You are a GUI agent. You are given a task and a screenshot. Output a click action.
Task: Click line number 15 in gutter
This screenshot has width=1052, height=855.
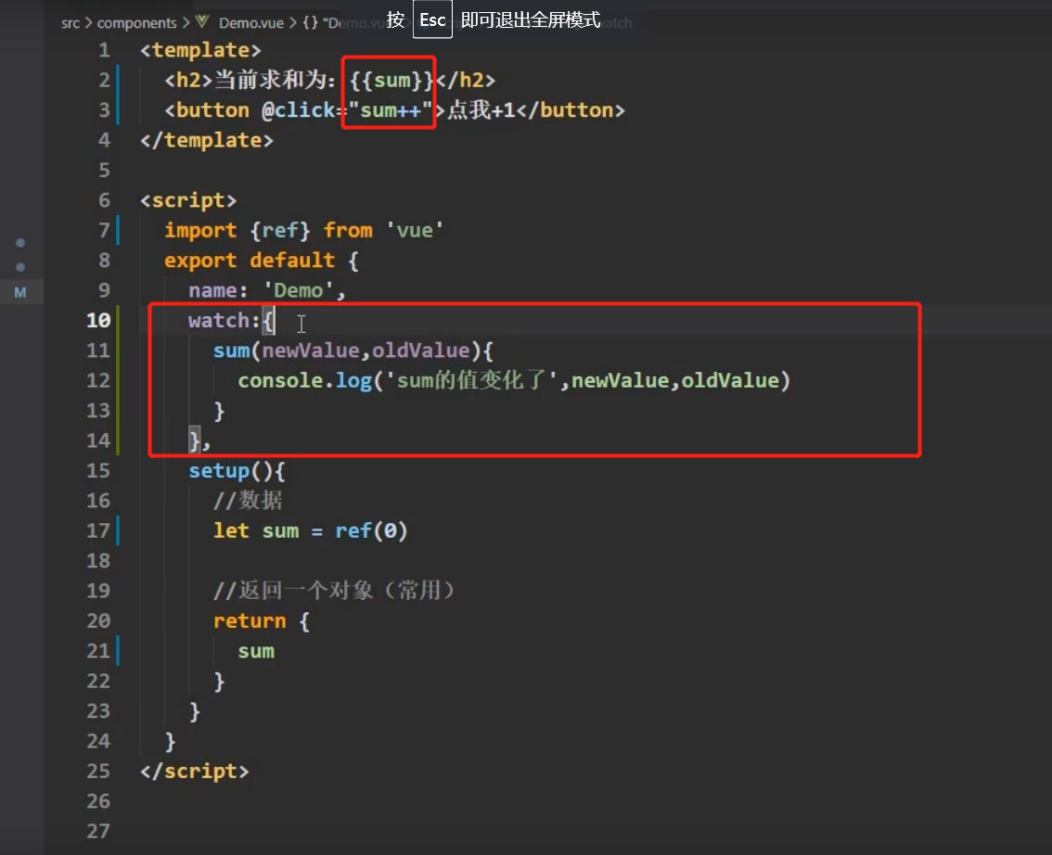point(98,471)
